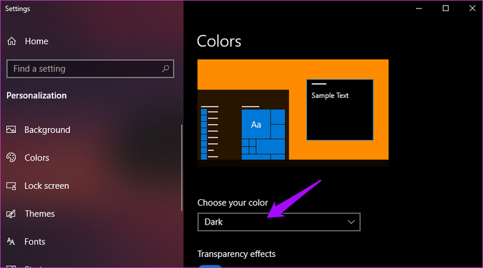The width and height of the screenshot is (483, 268).
Task: Click the sidebar vertical scrollbar
Action: (x=181, y=167)
